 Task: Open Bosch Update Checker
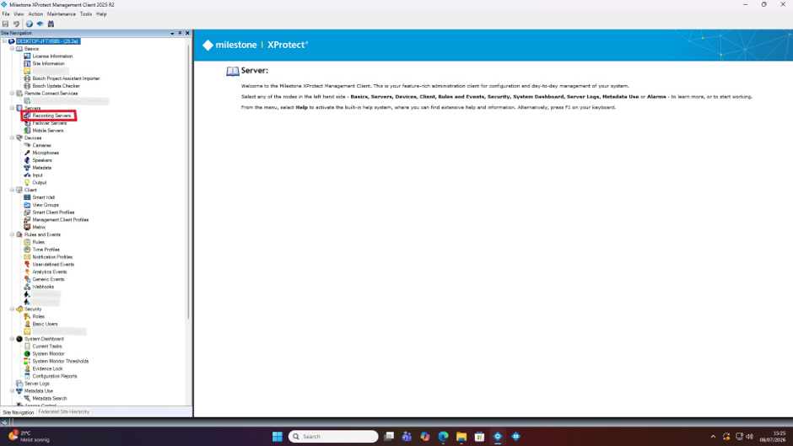point(57,86)
